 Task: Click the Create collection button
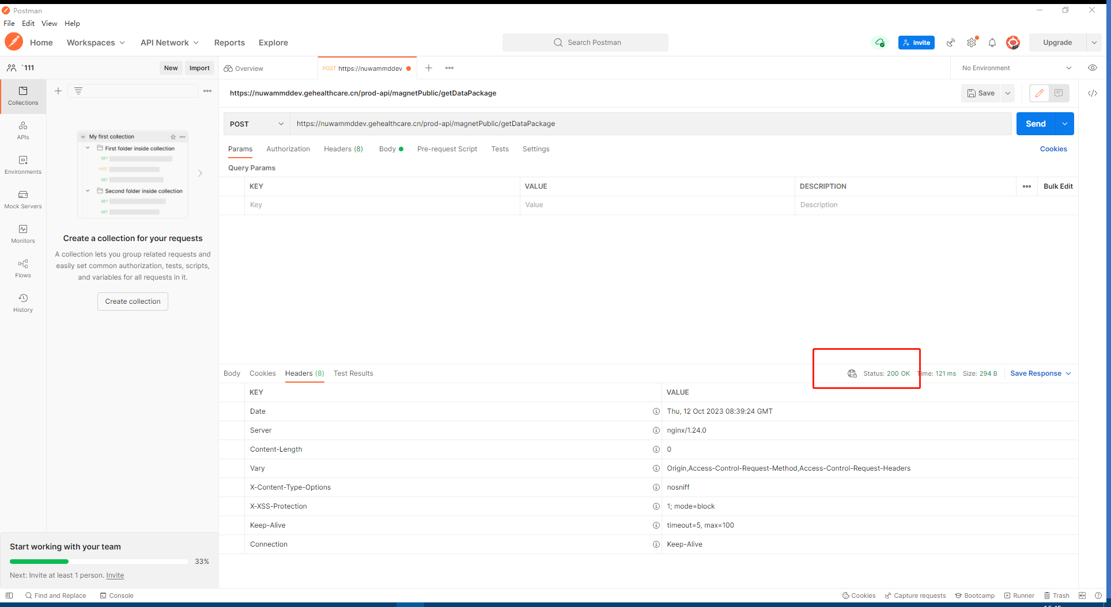(133, 301)
